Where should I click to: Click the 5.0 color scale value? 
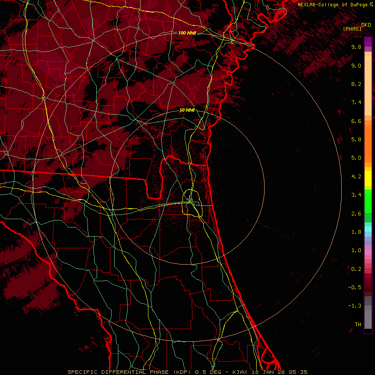pos(356,158)
